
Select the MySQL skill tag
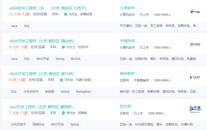point(76,59)
